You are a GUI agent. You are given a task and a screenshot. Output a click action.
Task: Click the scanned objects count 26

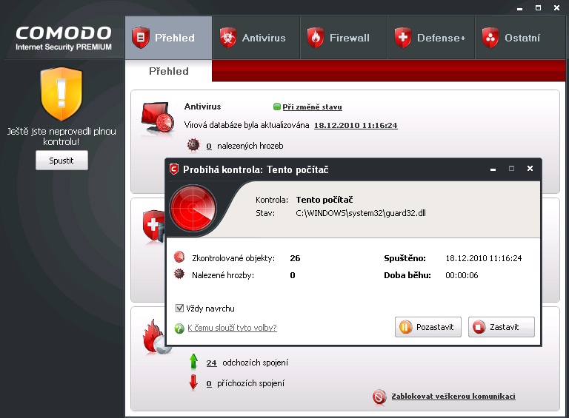(x=295, y=258)
